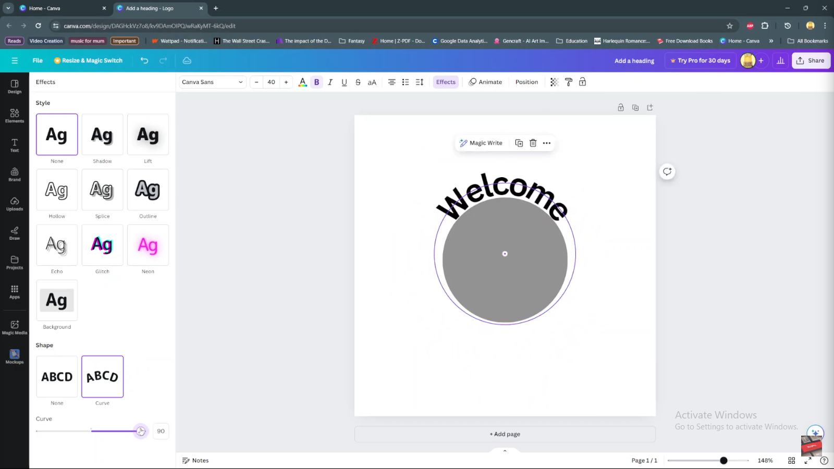The width and height of the screenshot is (834, 469).
Task: Click the font size field showing 40
Action: (x=271, y=82)
